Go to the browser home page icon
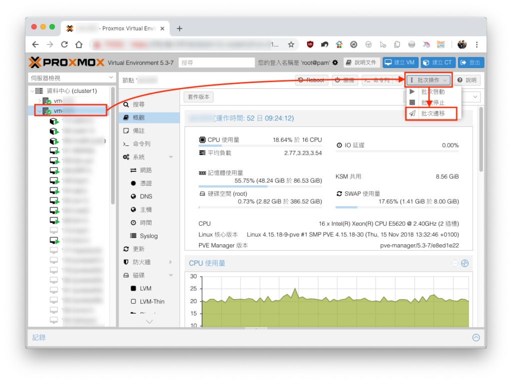 pos(79,44)
